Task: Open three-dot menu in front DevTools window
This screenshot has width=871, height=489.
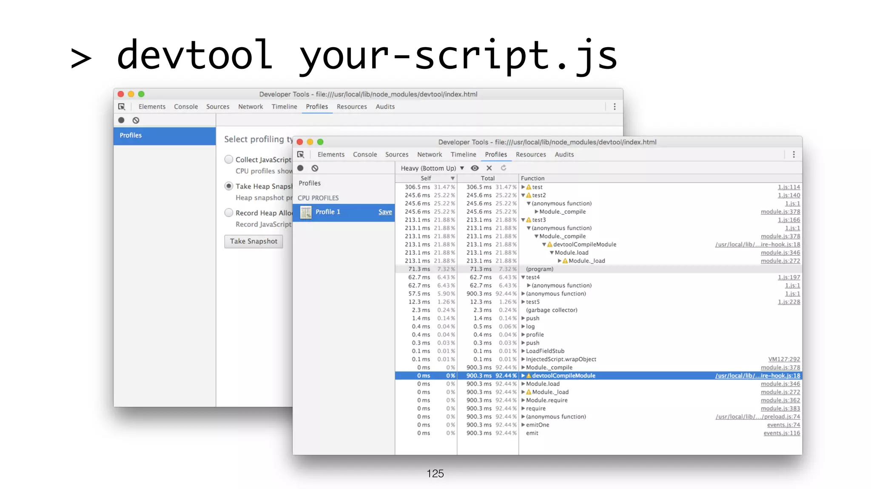Action: (x=794, y=155)
